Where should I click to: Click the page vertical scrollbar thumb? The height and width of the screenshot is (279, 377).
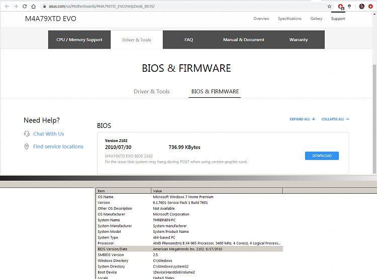[x=374, y=119]
